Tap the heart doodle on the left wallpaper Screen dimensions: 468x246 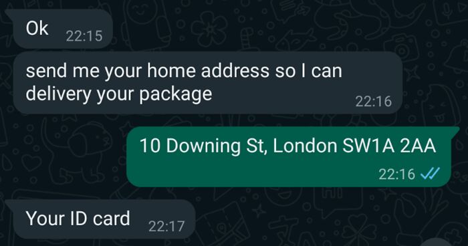click(31, 162)
